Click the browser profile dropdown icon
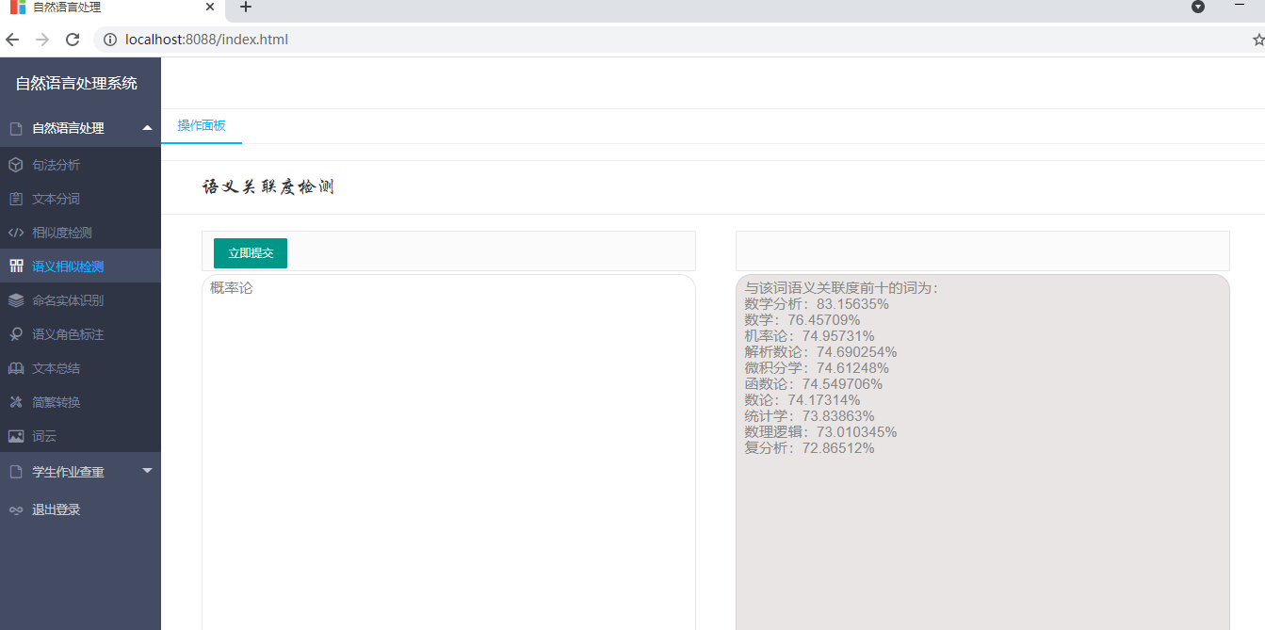1265x630 pixels. pyautogui.click(x=1198, y=7)
